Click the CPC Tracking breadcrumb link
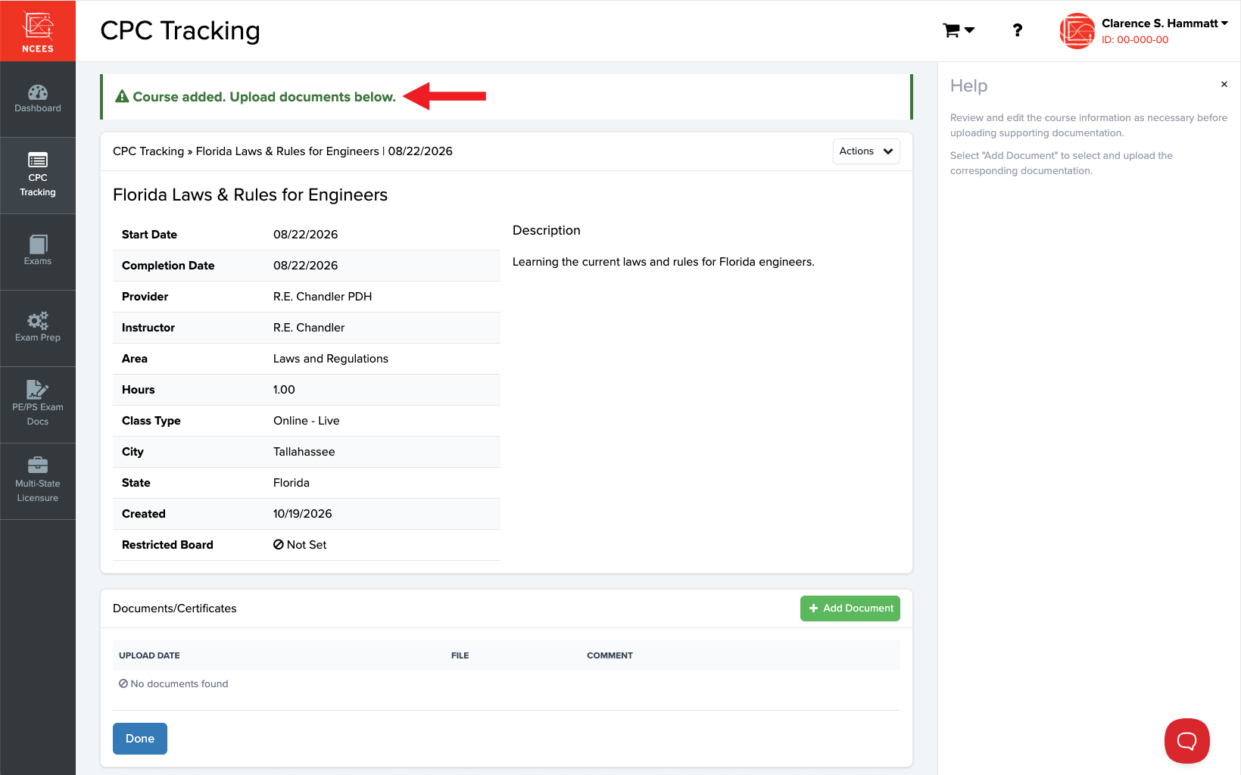Image resolution: width=1241 pixels, height=775 pixels. tap(148, 151)
